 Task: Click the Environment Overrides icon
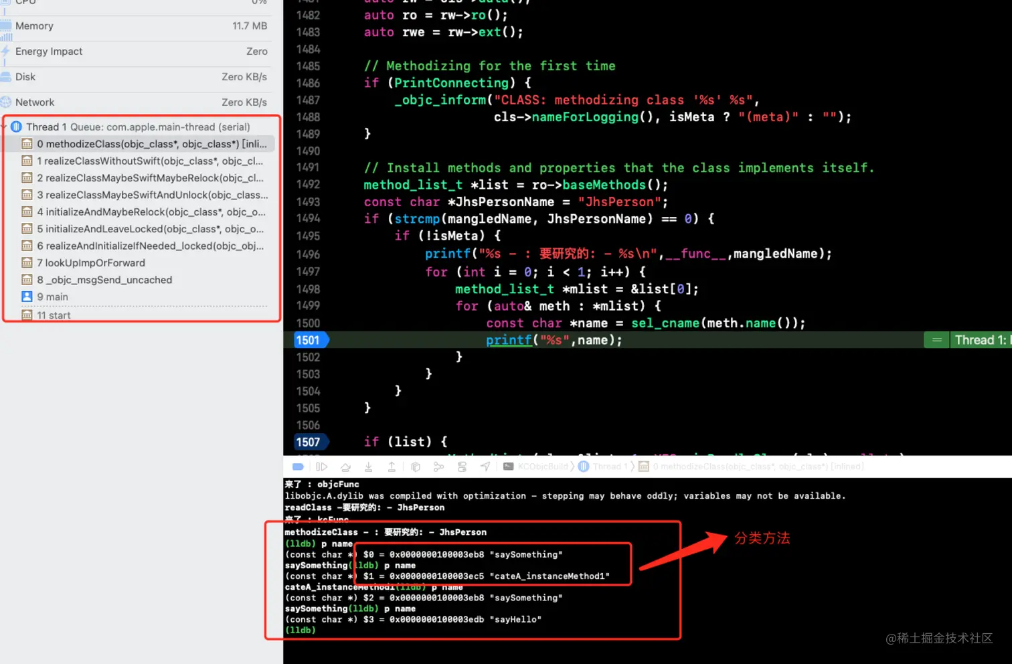(x=462, y=467)
